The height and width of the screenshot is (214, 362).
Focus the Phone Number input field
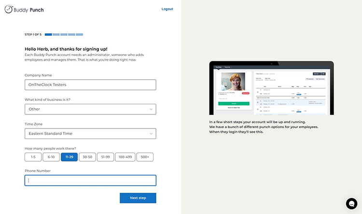[90, 181]
